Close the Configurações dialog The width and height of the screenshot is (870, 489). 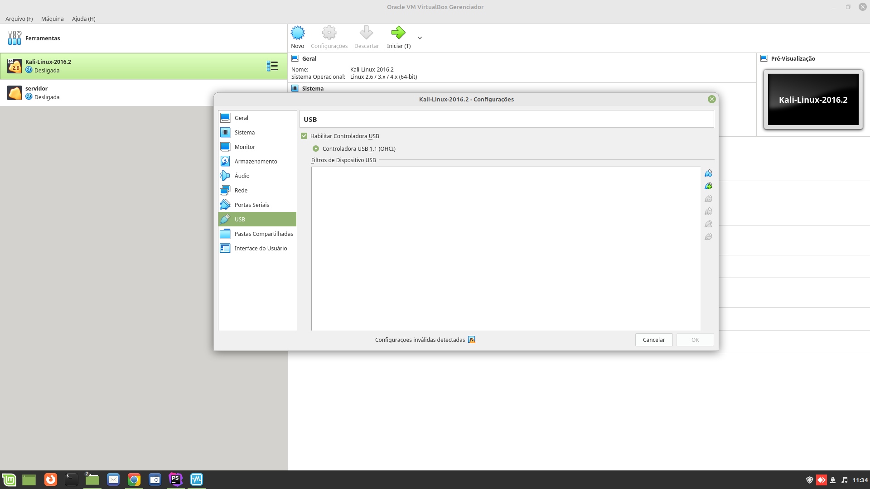[711, 99]
